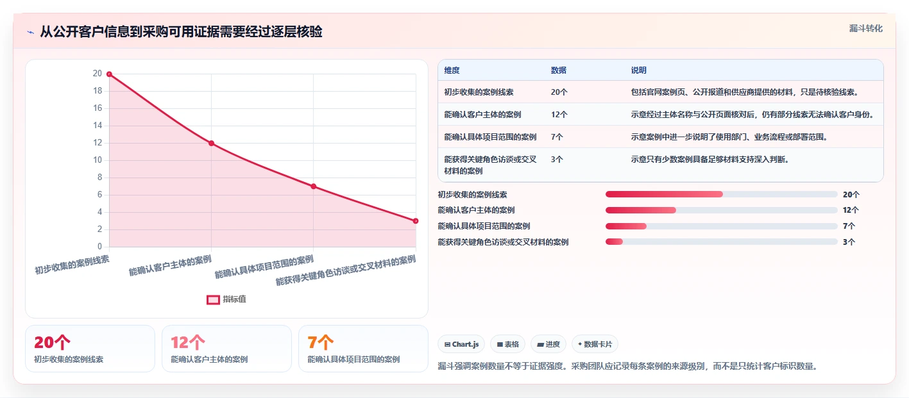
Task: Click the 表格 chip icon
Action: coord(500,344)
